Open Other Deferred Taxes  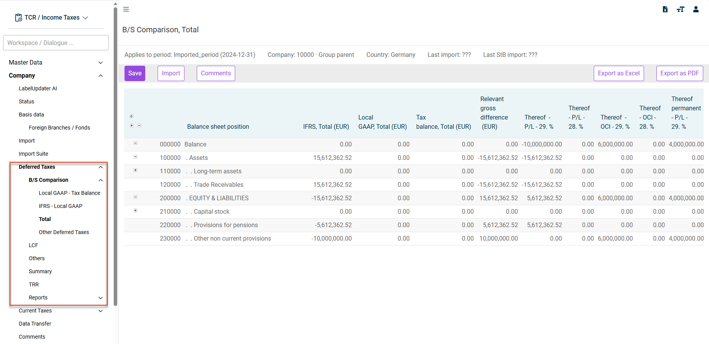pyautogui.click(x=64, y=232)
